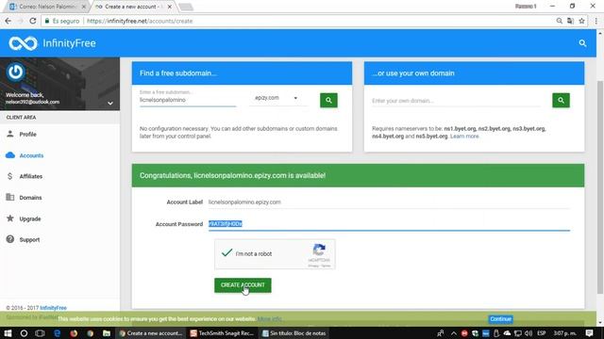Open Chrome three-dot menu

596,21
